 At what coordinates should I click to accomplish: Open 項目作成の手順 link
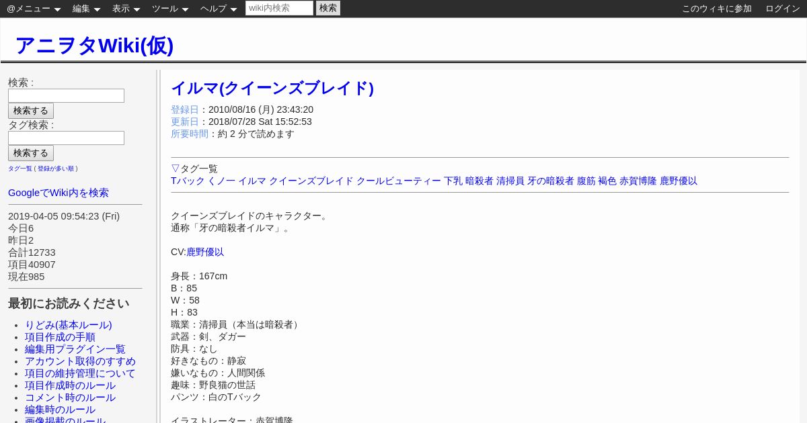[x=60, y=337]
